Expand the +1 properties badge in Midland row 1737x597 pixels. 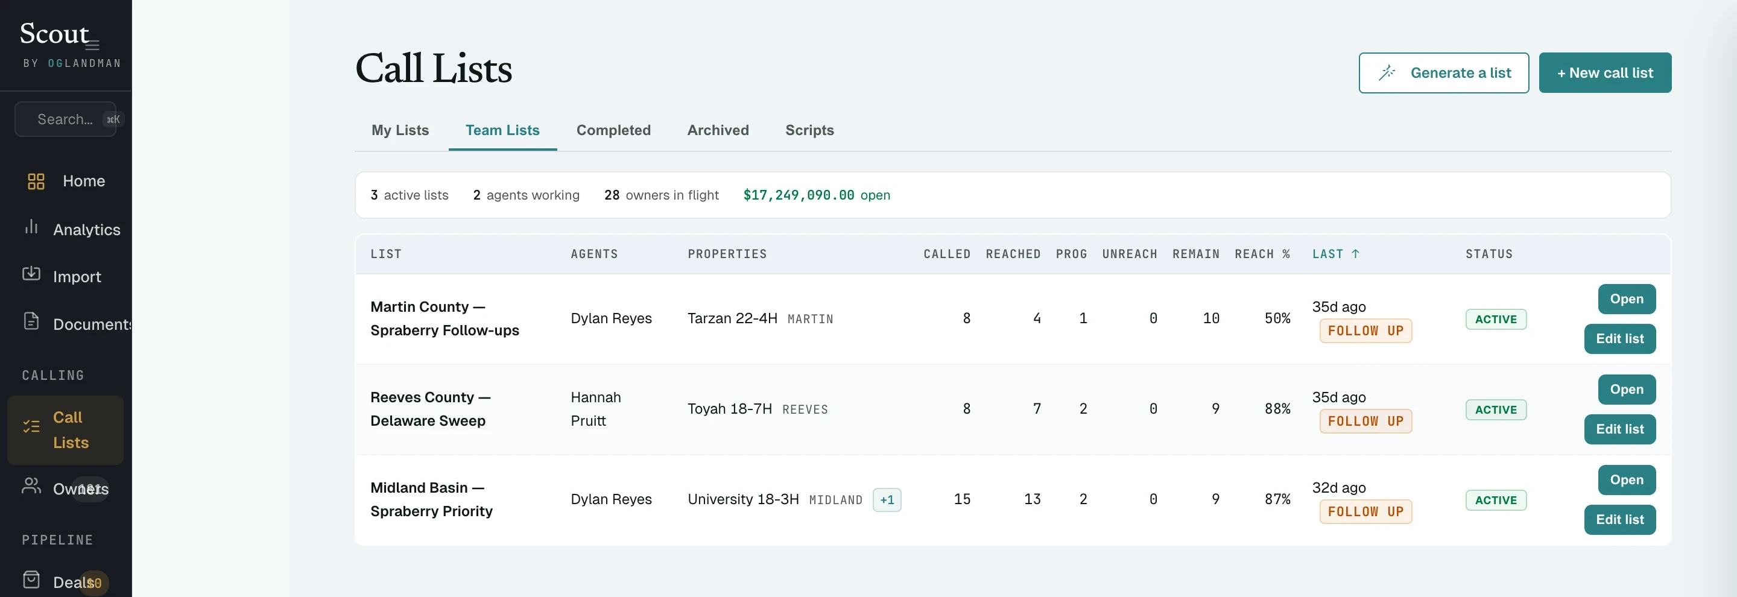click(x=887, y=500)
